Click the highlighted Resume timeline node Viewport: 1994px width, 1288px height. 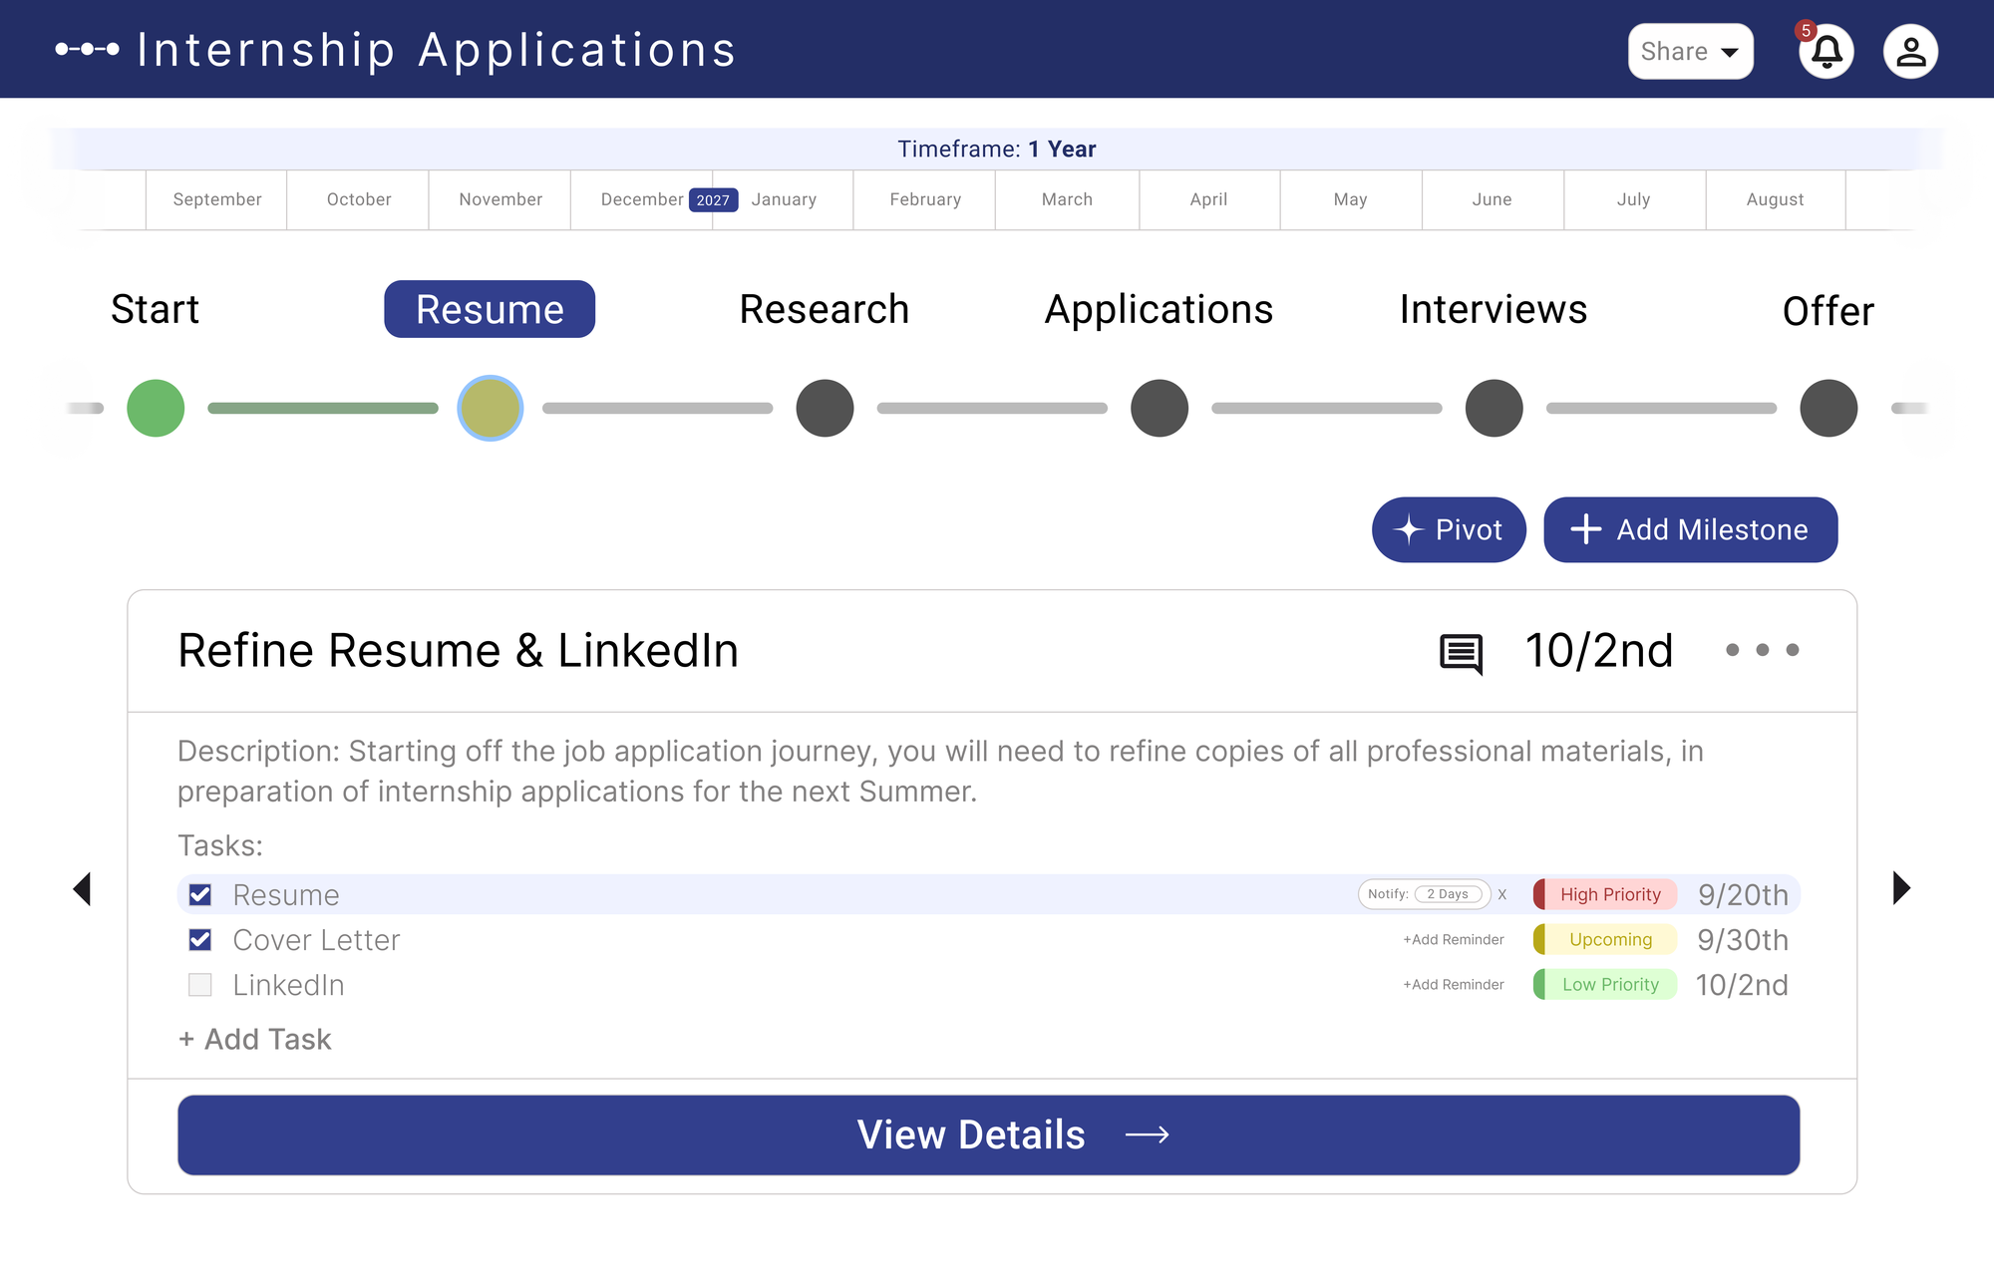[491, 408]
